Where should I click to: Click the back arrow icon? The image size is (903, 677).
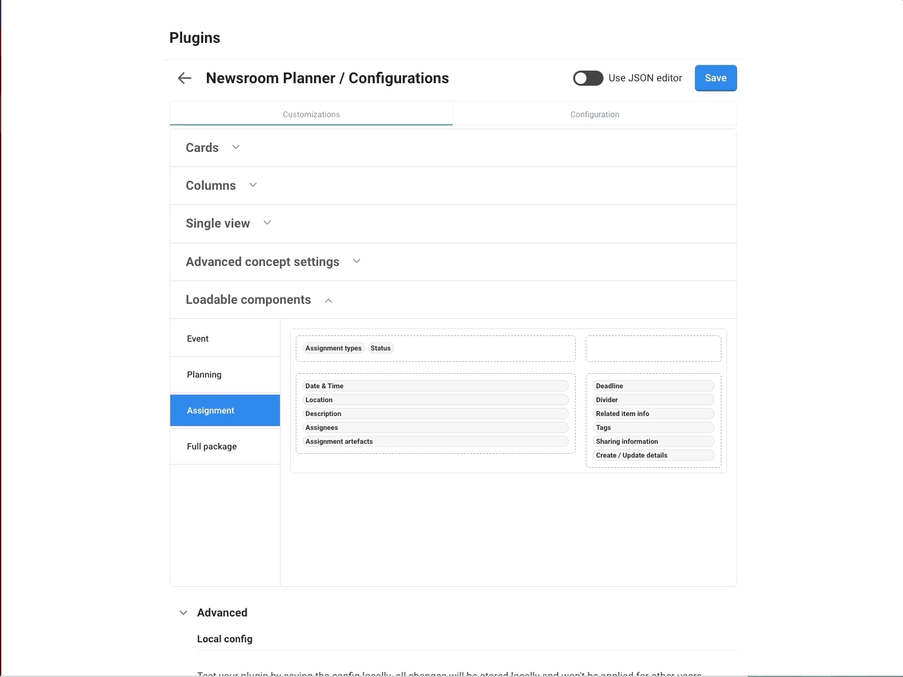click(x=184, y=78)
